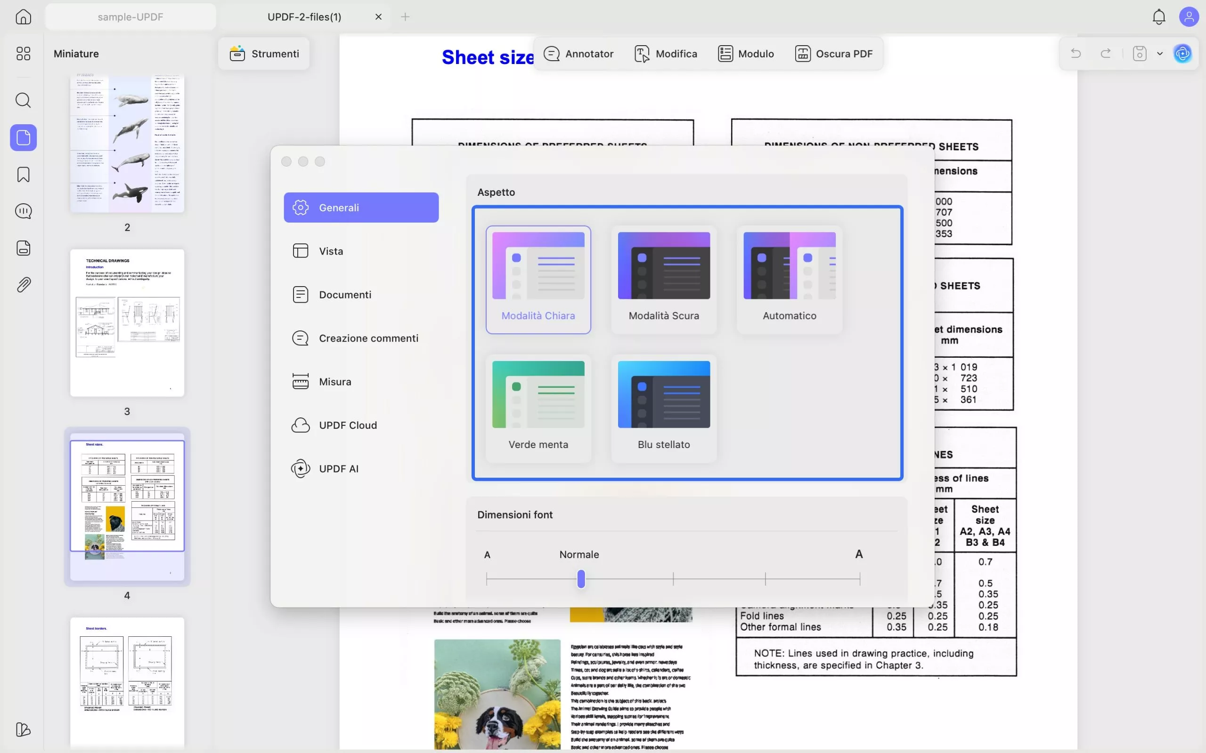This screenshot has width=1206, height=753.
Task: Open the Strumenti tools button
Action: pos(264,53)
